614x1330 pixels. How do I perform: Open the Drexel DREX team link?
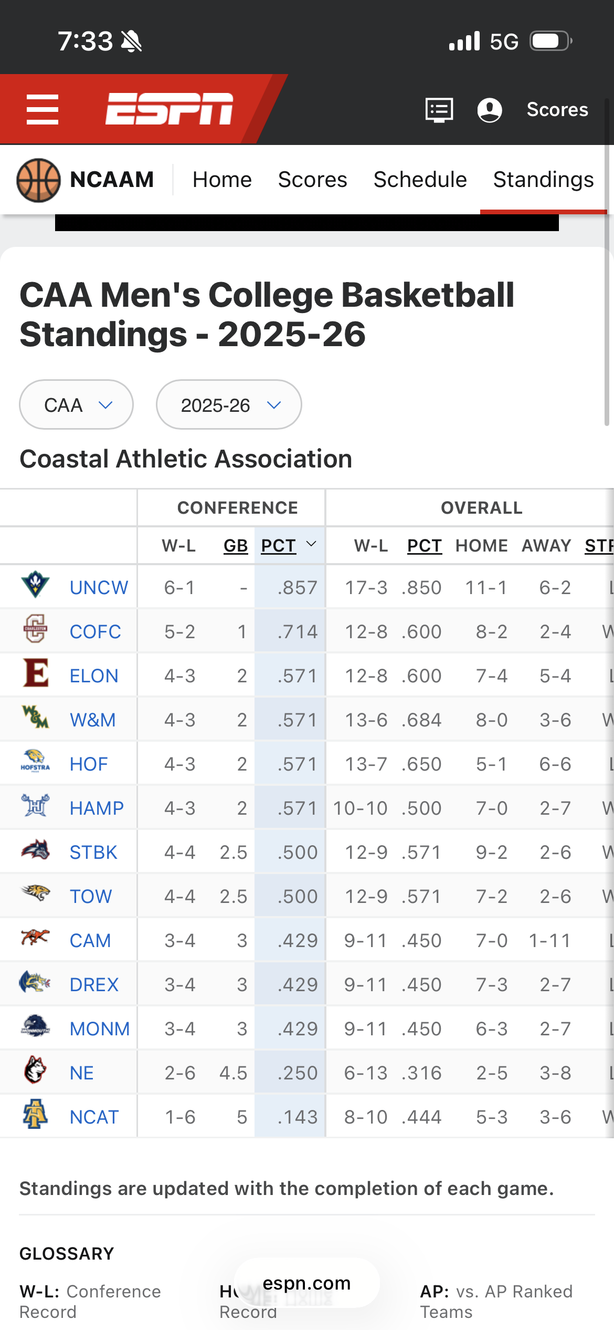tap(94, 984)
